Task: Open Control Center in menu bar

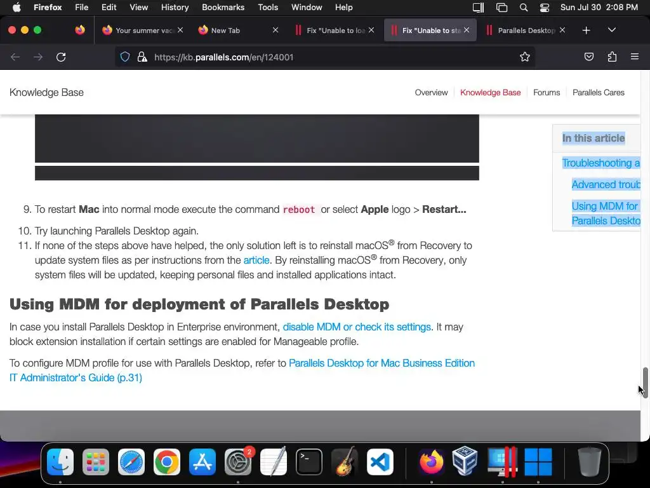Action: click(x=544, y=7)
